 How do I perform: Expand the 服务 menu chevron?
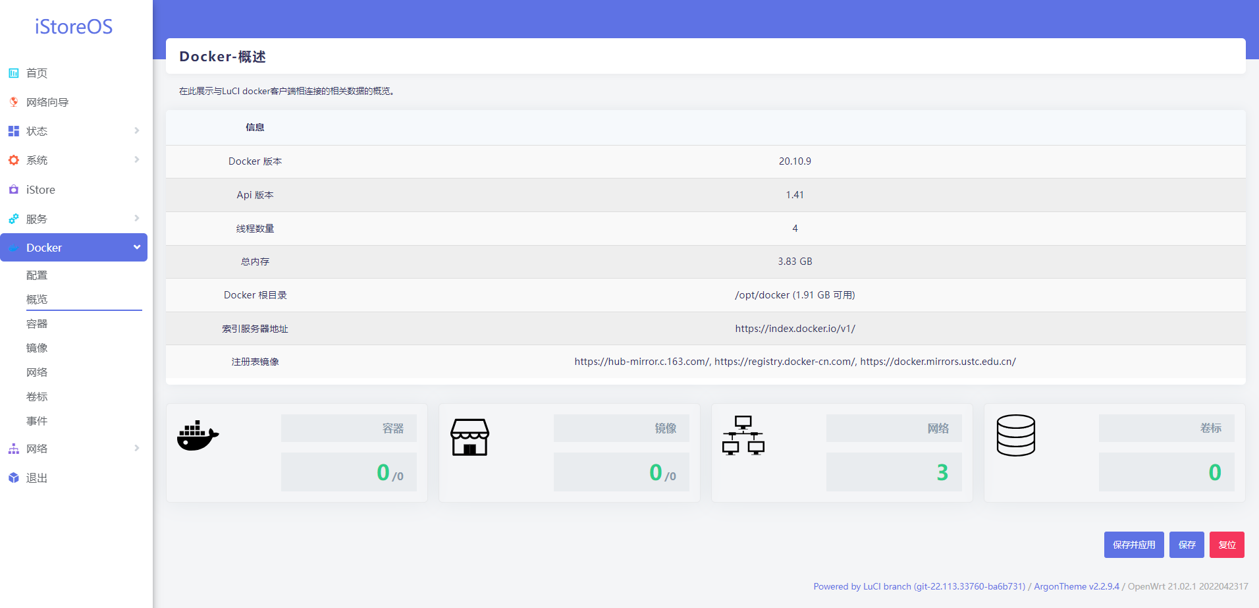137,218
